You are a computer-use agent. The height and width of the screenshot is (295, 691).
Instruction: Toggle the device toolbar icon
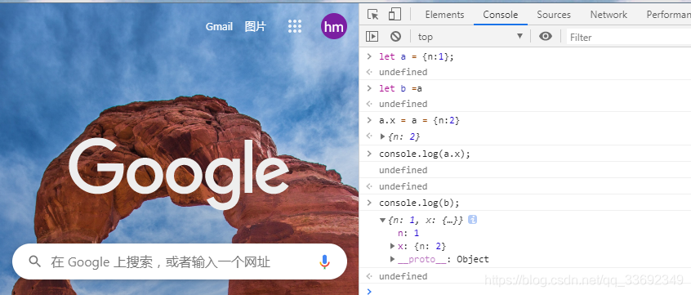[x=395, y=15]
